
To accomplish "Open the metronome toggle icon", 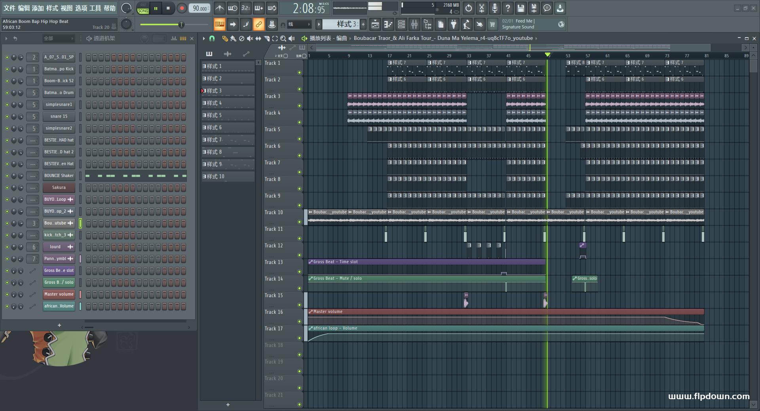I will [220, 8].
